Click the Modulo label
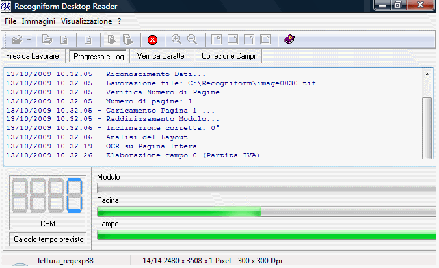Screen dimensions: 439x268 (x=109, y=177)
